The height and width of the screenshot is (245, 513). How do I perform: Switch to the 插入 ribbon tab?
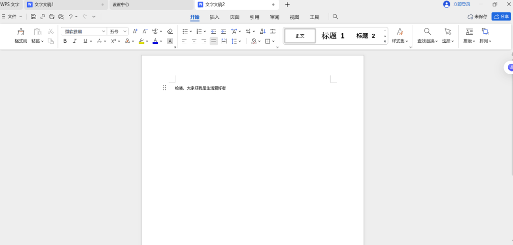point(215,17)
